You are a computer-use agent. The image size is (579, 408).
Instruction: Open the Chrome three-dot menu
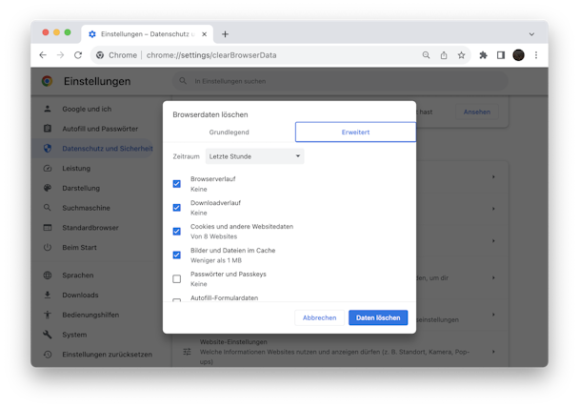(536, 55)
